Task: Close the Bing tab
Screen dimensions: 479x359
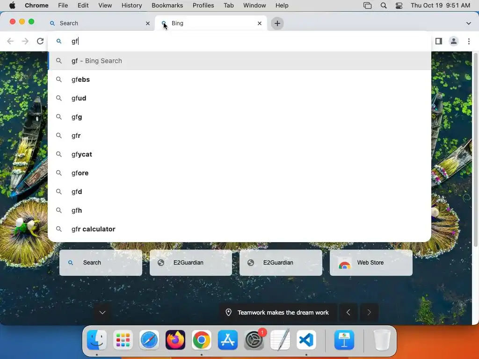Action: 260,23
